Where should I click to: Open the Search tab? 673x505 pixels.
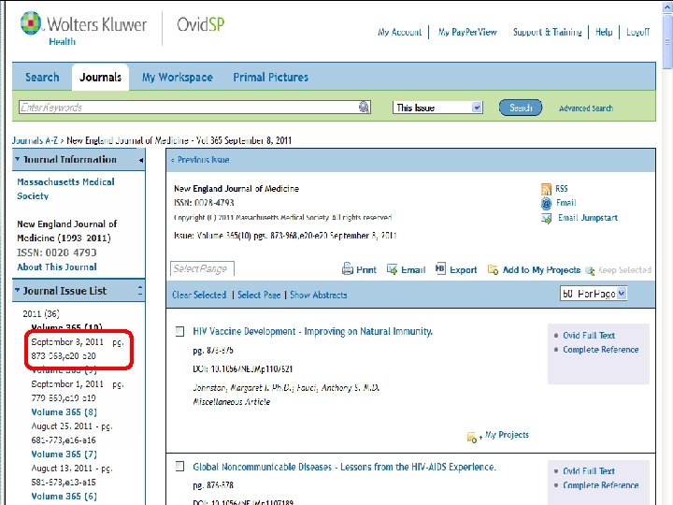(x=42, y=78)
